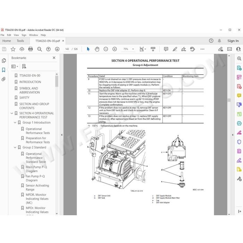Open more tools ellipsis

click(202, 49)
